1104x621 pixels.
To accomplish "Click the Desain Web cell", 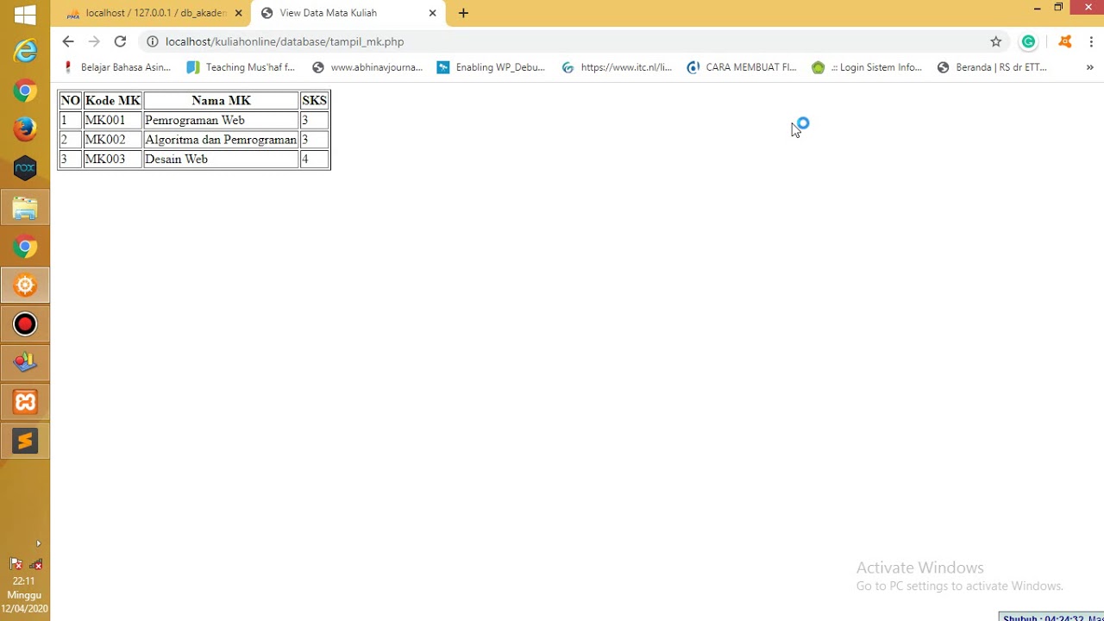I will (221, 159).
